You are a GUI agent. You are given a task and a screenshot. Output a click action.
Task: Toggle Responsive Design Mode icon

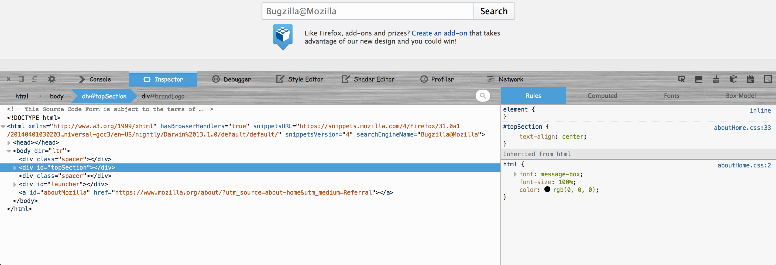click(768, 79)
